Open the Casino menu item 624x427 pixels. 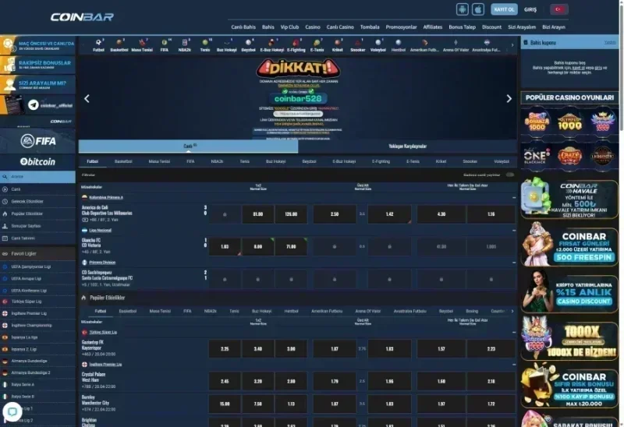(313, 27)
